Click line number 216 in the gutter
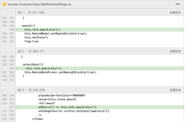This screenshot has width=186, height=122. click(12, 119)
